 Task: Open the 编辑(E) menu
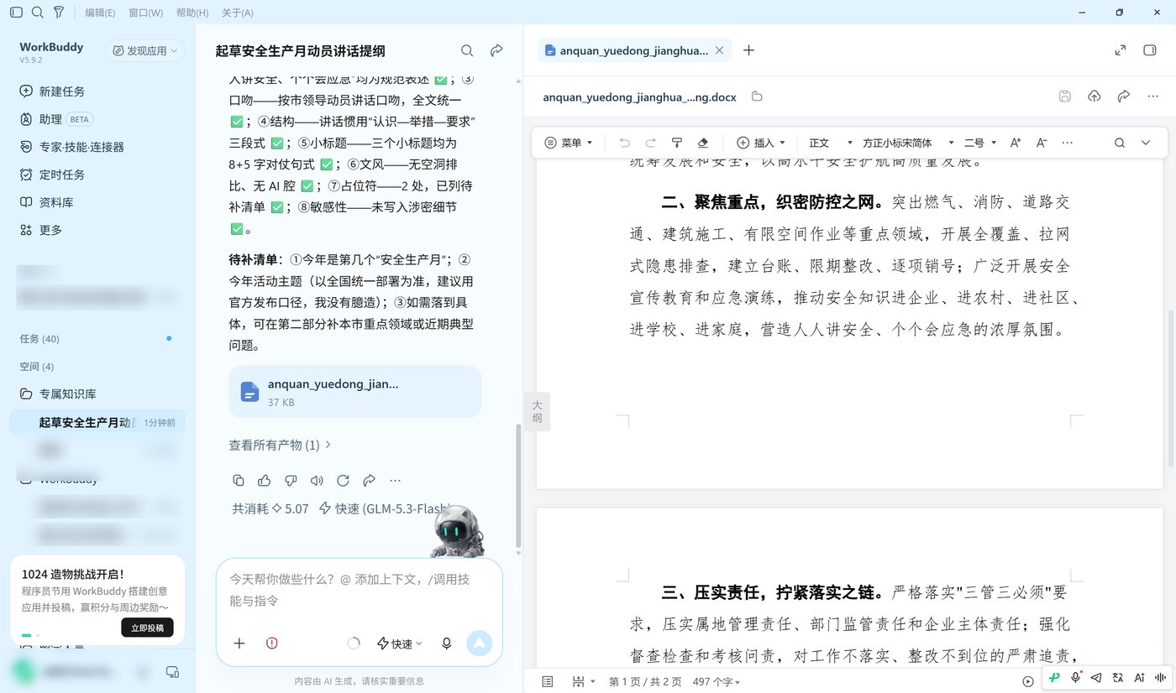(x=101, y=13)
